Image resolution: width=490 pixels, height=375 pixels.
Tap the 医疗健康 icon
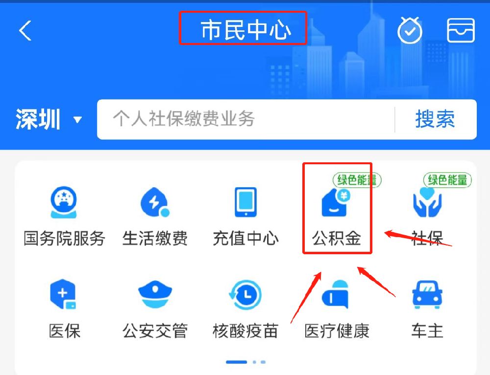point(336,295)
